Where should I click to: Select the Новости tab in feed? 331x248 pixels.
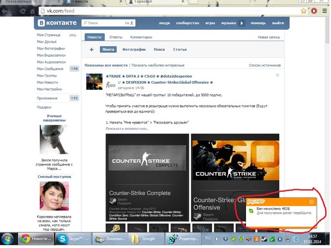point(94,37)
